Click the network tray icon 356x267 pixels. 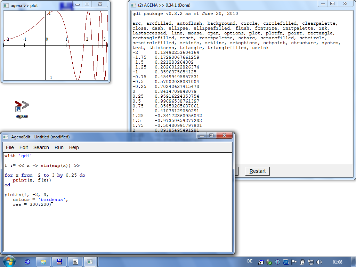tap(311, 262)
